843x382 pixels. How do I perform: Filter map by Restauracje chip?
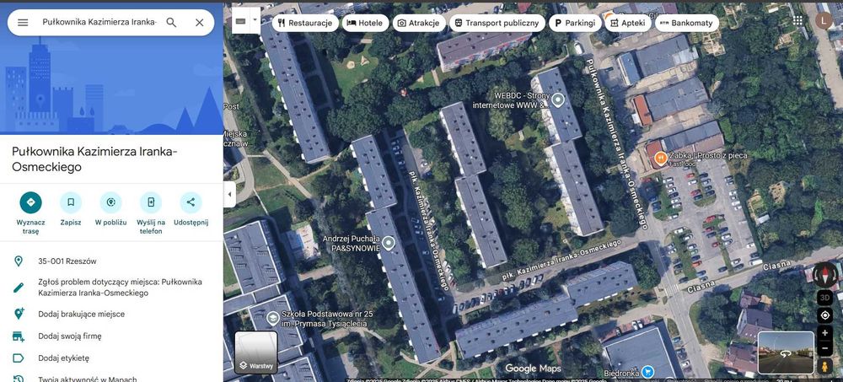(x=305, y=23)
